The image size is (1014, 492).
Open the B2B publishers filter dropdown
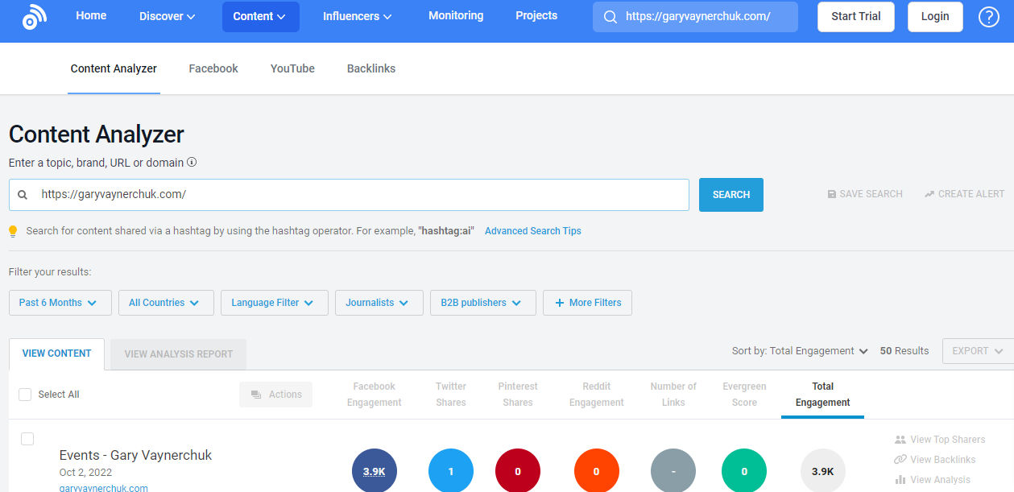(482, 303)
